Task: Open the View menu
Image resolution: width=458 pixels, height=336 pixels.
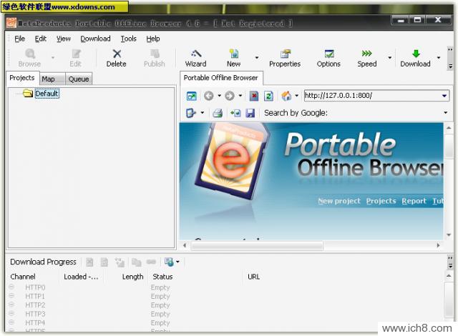Action: pyautogui.click(x=64, y=39)
